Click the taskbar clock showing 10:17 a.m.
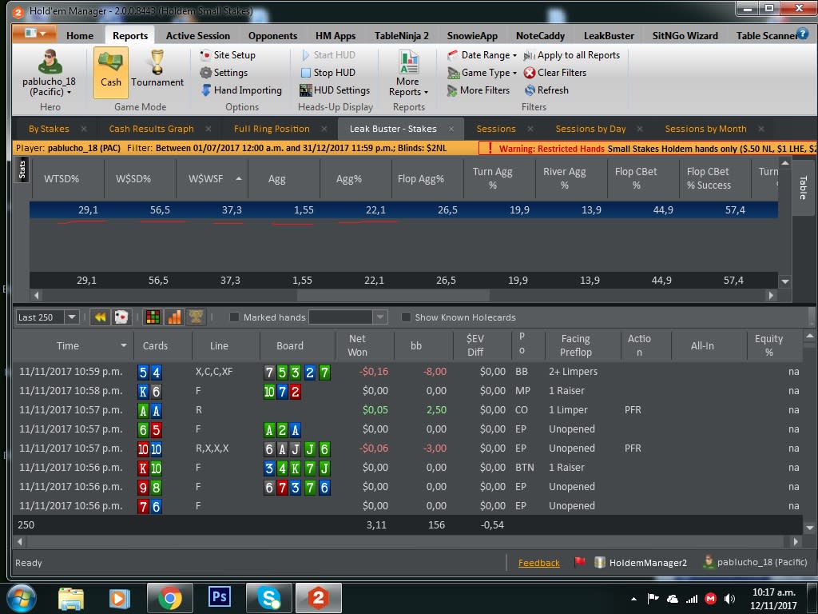Image resolution: width=818 pixels, height=614 pixels. 774,598
